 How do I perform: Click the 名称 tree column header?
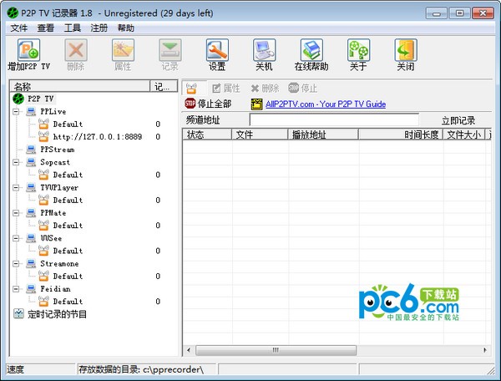coord(80,86)
